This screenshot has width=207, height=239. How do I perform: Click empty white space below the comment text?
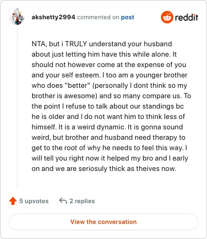[110, 182]
